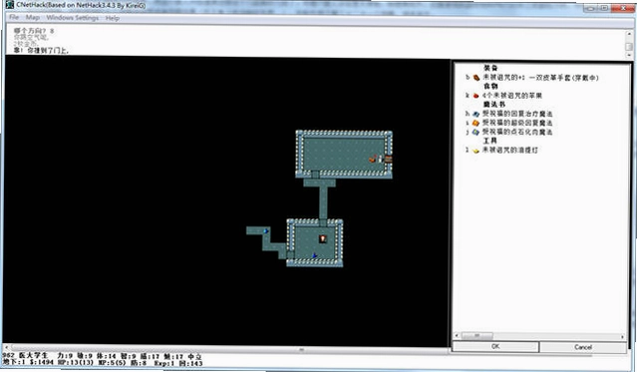Screen dimensions: 637x372
Task: Click the '哪个方向?' message line
Action: 34,31
